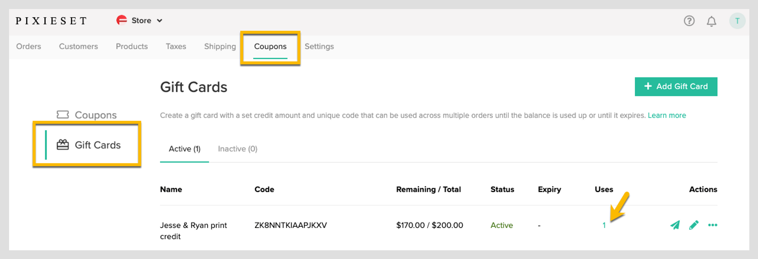This screenshot has height=259, width=758.
Task: Open the Products tab
Action: pyautogui.click(x=132, y=46)
